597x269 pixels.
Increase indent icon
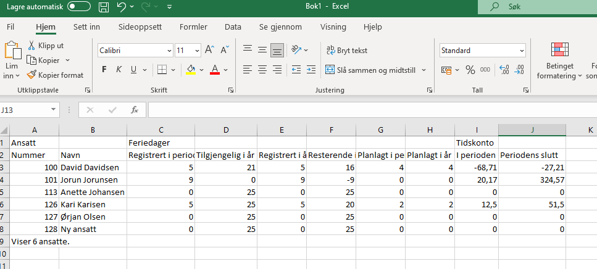(x=311, y=70)
